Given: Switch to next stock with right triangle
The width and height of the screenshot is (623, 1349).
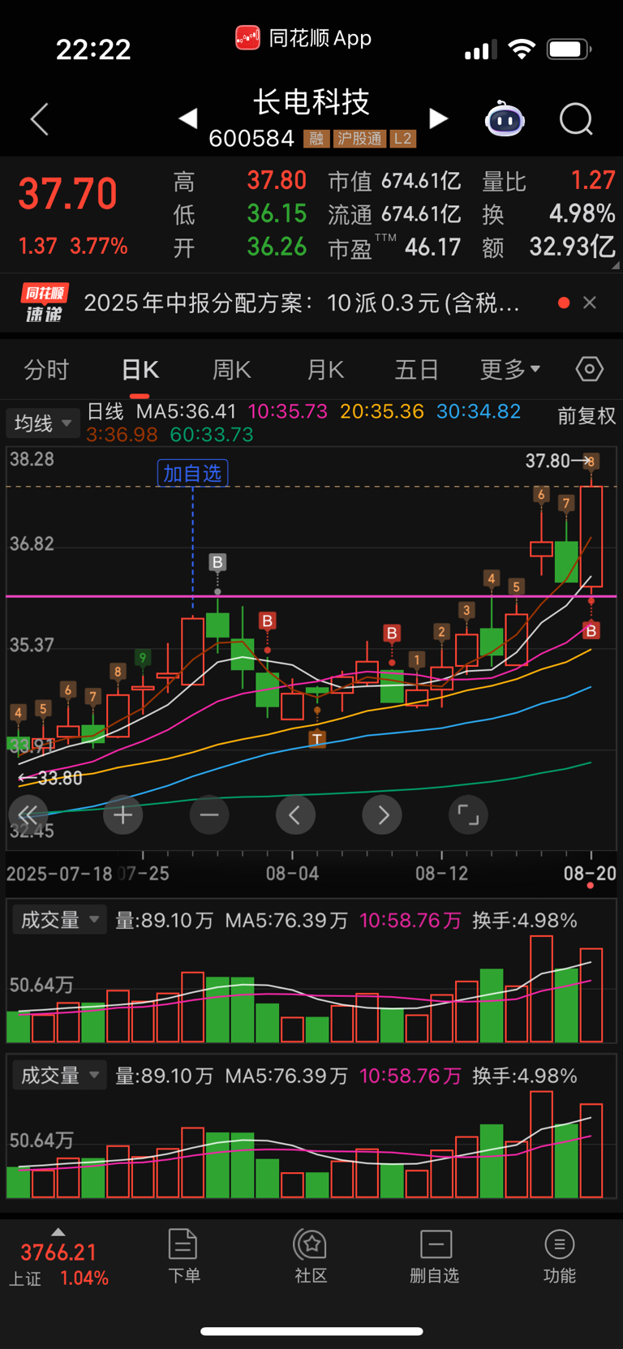Looking at the screenshot, I should [438, 119].
